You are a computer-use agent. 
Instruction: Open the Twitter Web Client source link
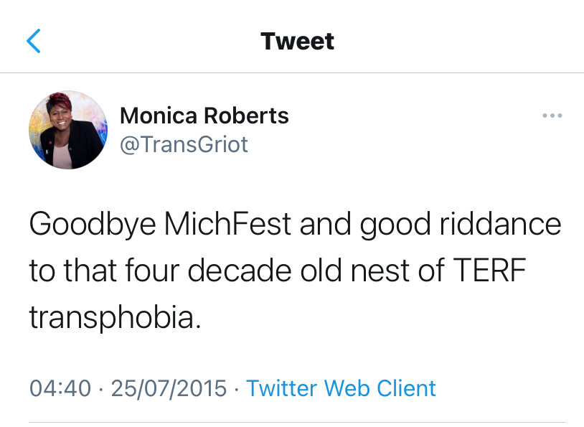[x=341, y=388]
